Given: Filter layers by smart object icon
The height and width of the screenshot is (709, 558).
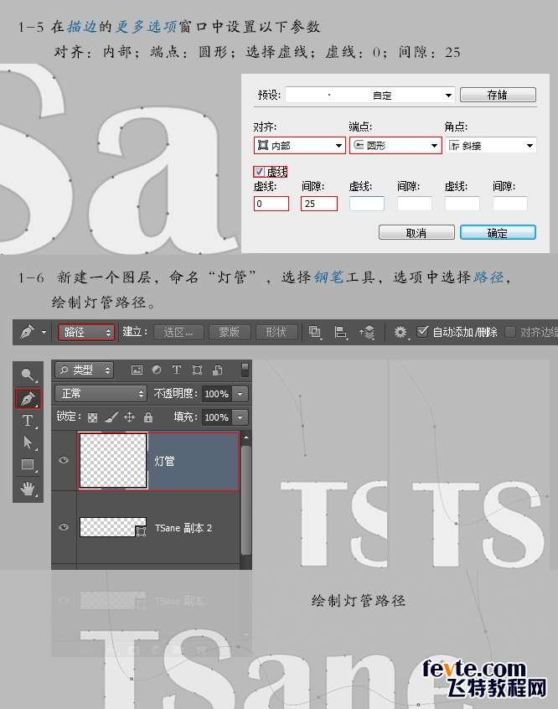Looking at the screenshot, I should click(218, 370).
